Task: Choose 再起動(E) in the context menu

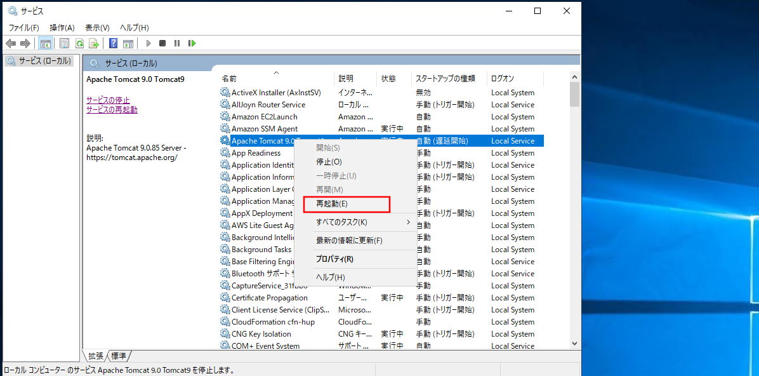Action: tap(332, 204)
